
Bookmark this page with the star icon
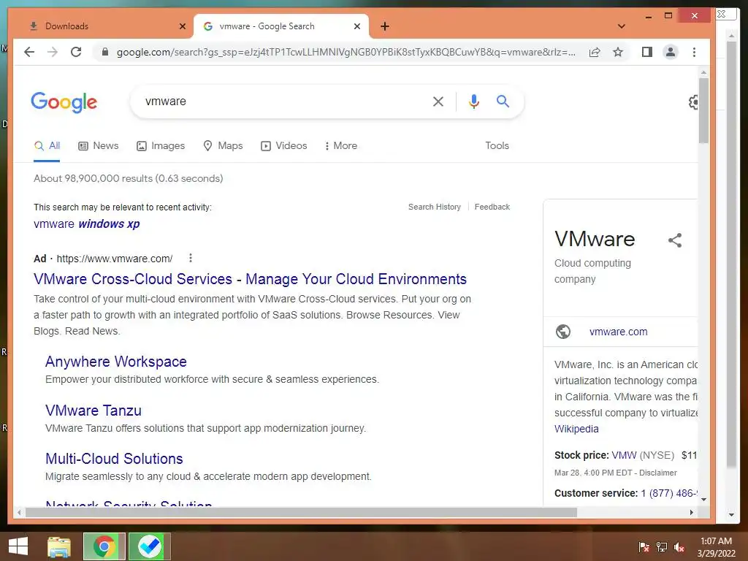tap(618, 52)
